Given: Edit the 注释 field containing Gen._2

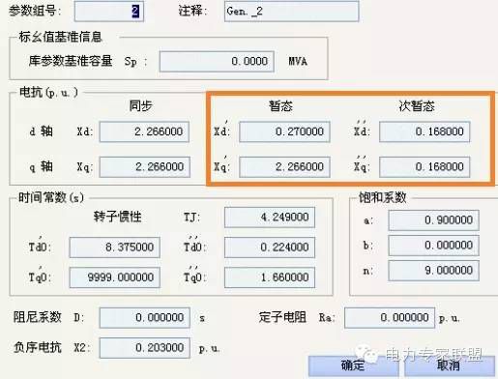Looking at the screenshot, I should pos(291,12).
